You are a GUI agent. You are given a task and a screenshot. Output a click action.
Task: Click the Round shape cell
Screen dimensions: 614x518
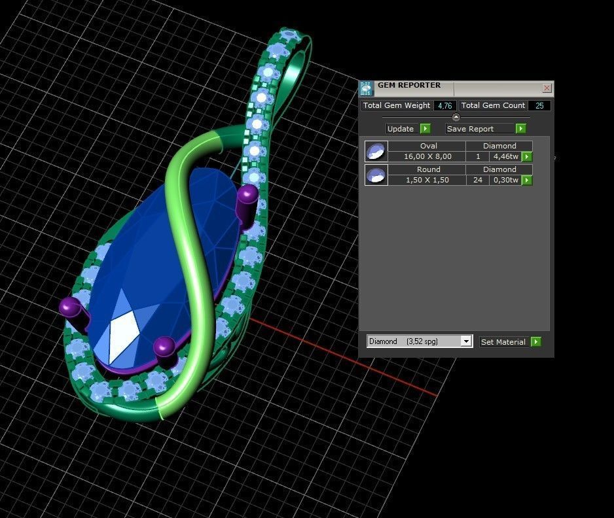pos(427,169)
